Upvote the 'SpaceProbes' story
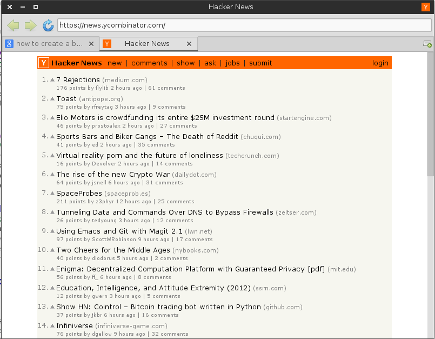This screenshot has width=435, height=339. click(52, 193)
